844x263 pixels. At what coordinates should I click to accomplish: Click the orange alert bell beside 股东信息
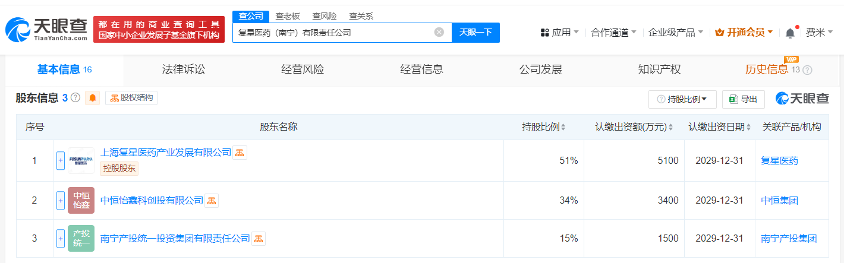(93, 98)
